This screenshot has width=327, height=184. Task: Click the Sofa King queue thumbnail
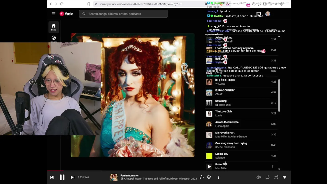(x=209, y=103)
